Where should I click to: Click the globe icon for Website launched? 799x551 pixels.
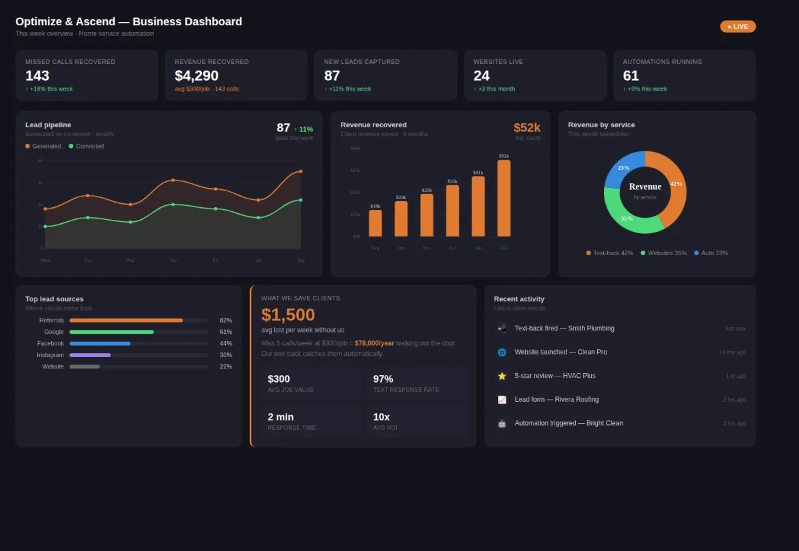(502, 352)
